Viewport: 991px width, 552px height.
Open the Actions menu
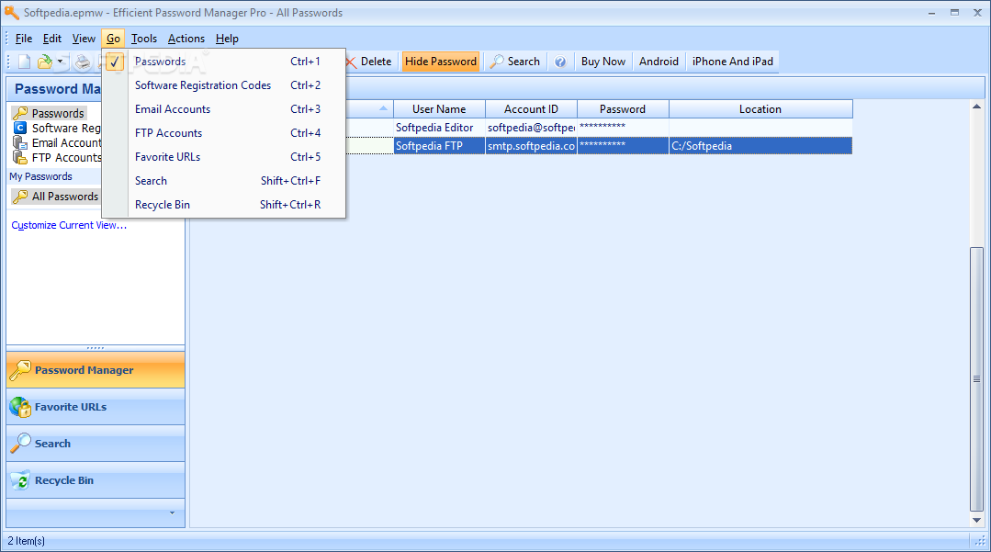click(x=186, y=39)
